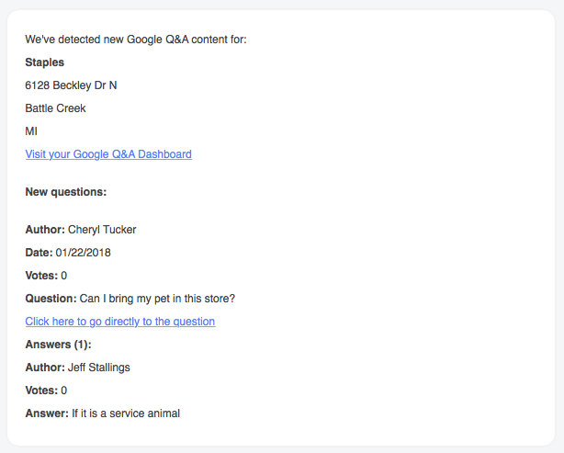
Task: Click the 6128 Beckley Dr N address line
Action: click(x=71, y=85)
